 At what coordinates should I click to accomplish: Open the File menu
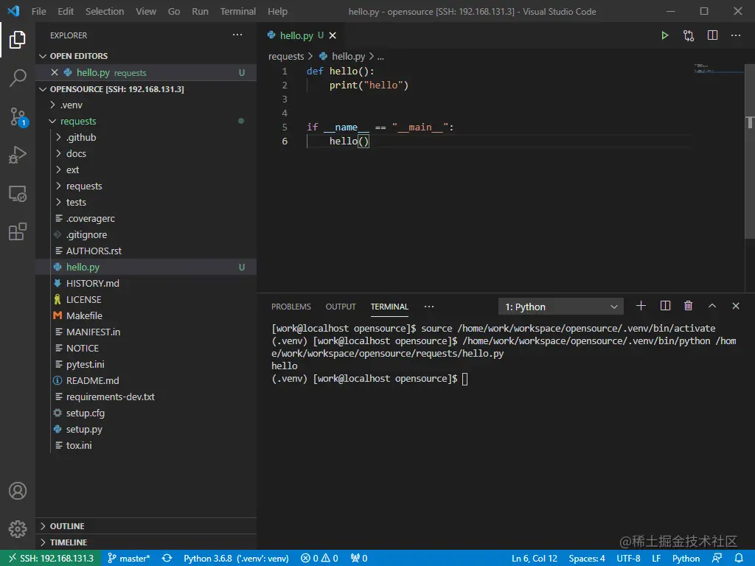39,11
